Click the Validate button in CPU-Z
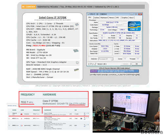 click(125, 64)
